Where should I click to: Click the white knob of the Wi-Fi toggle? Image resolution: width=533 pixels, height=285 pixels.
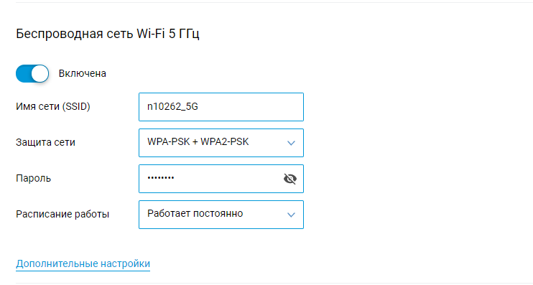[x=40, y=73]
